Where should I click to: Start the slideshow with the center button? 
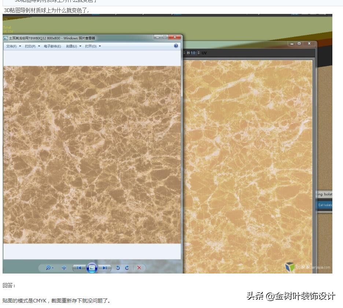point(92,268)
